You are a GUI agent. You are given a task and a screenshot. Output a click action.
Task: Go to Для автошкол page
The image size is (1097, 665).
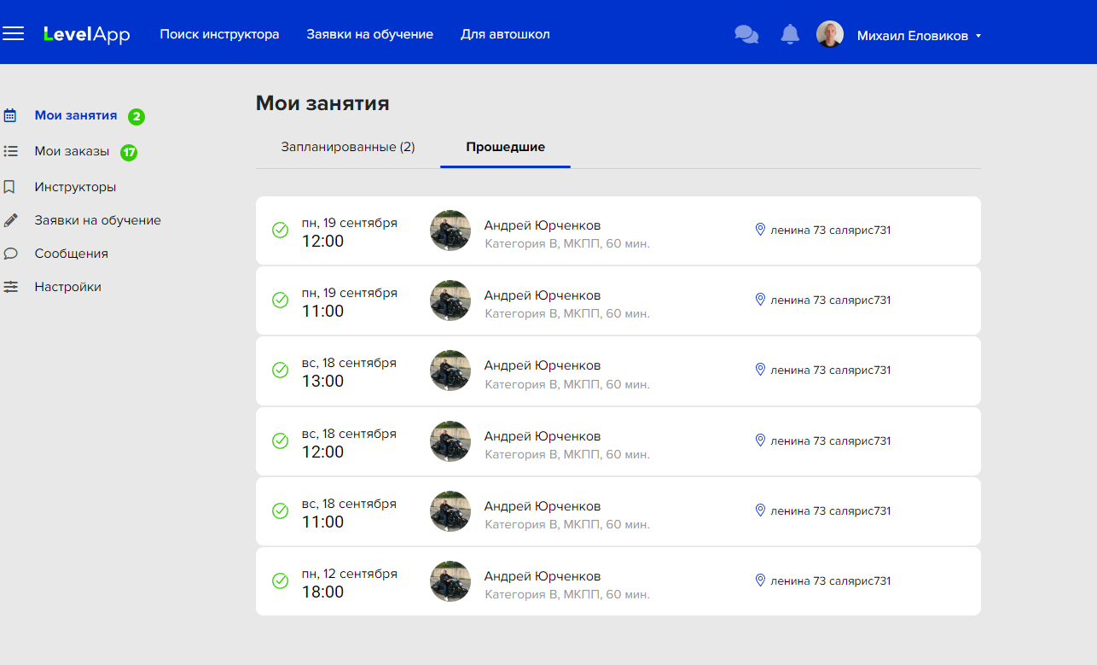pos(505,35)
